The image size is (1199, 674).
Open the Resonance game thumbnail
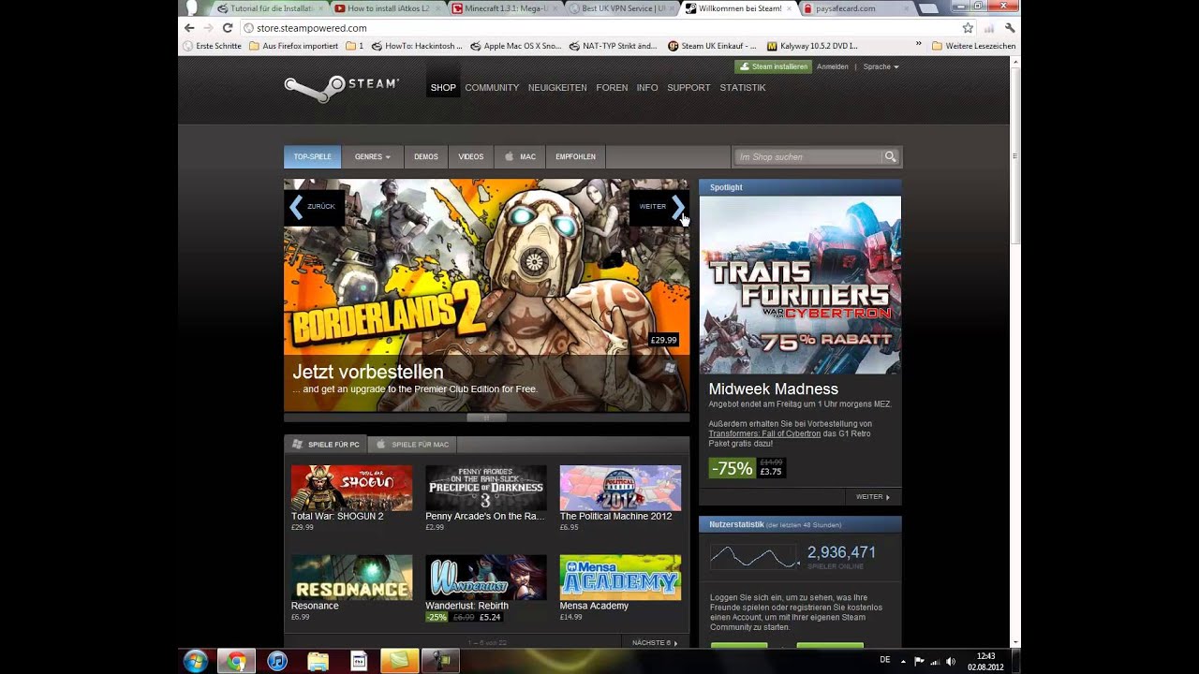[x=351, y=578]
